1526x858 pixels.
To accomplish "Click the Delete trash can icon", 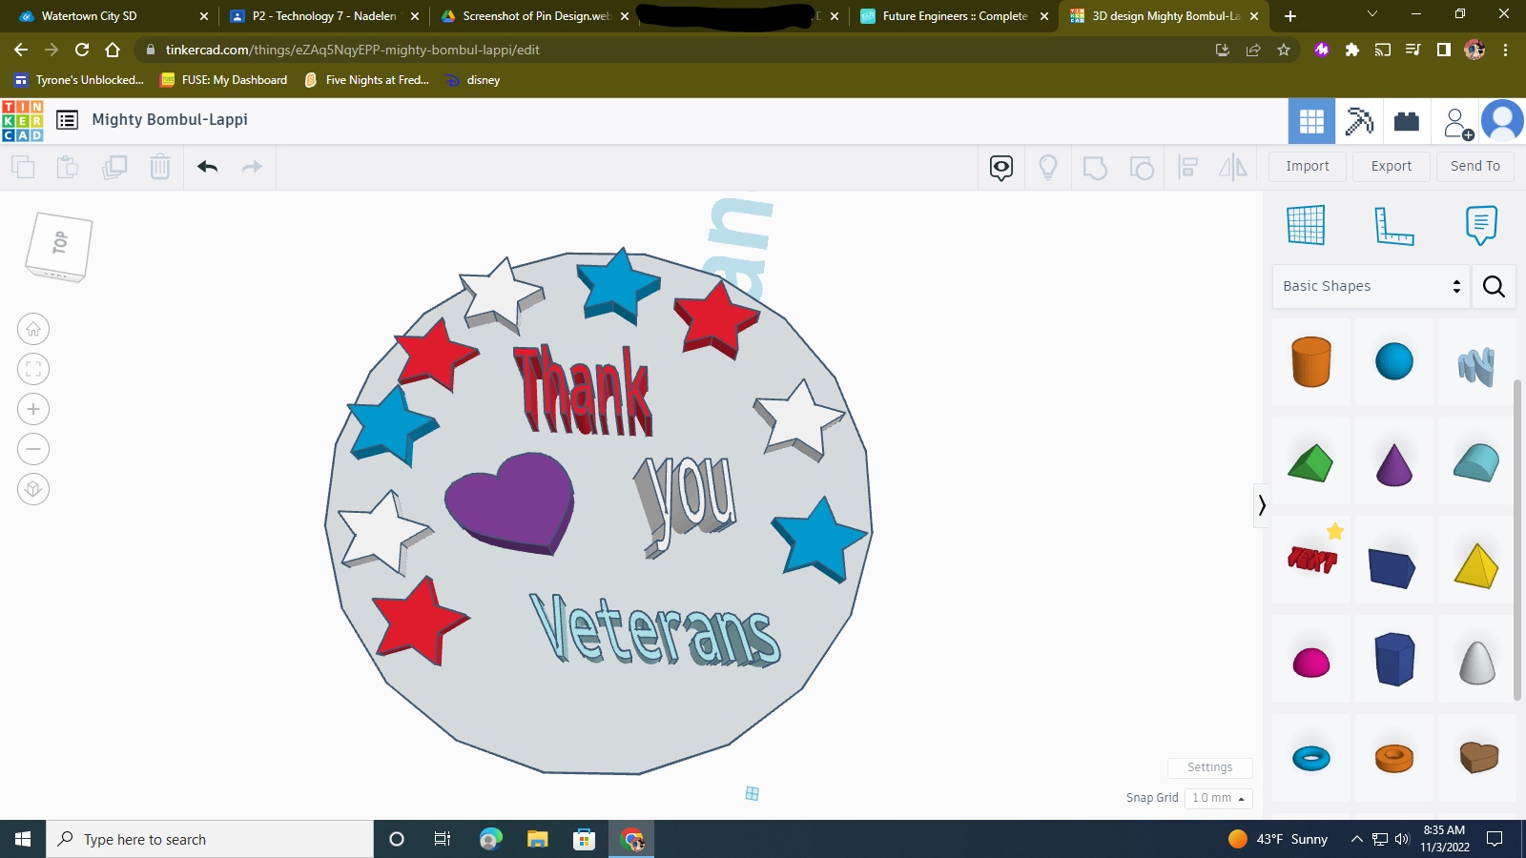I will coord(159,168).
